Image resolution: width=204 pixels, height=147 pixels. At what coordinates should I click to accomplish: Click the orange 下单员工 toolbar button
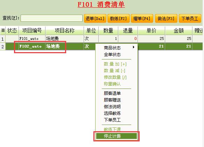190,19
